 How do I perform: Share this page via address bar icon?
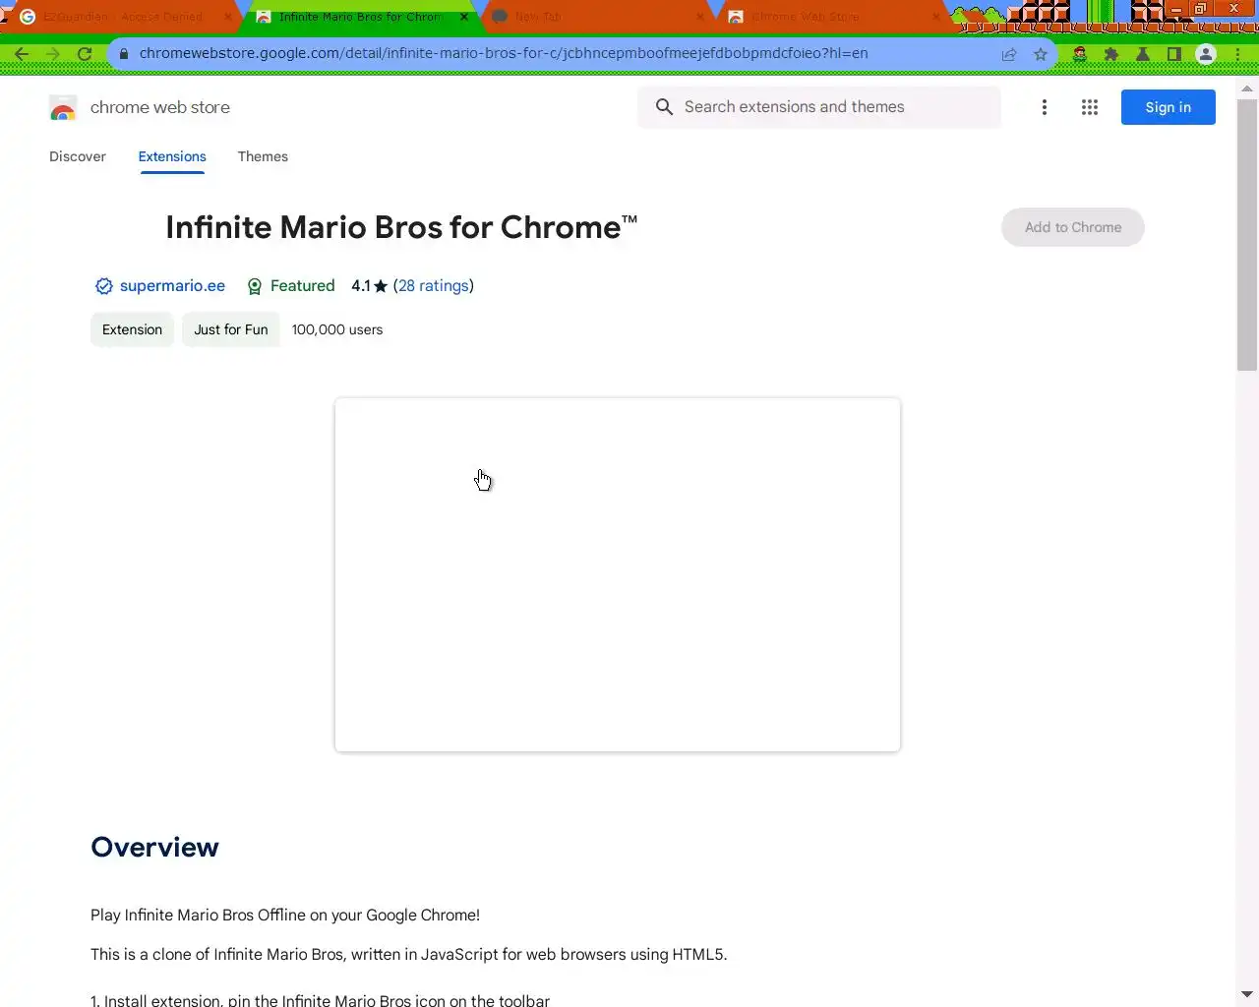click(x=1009, y=54)
